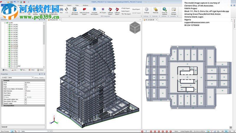Click Show Process in the status bar
The width and height of the screenshot is (236, 133).
(x=5, y=131)
